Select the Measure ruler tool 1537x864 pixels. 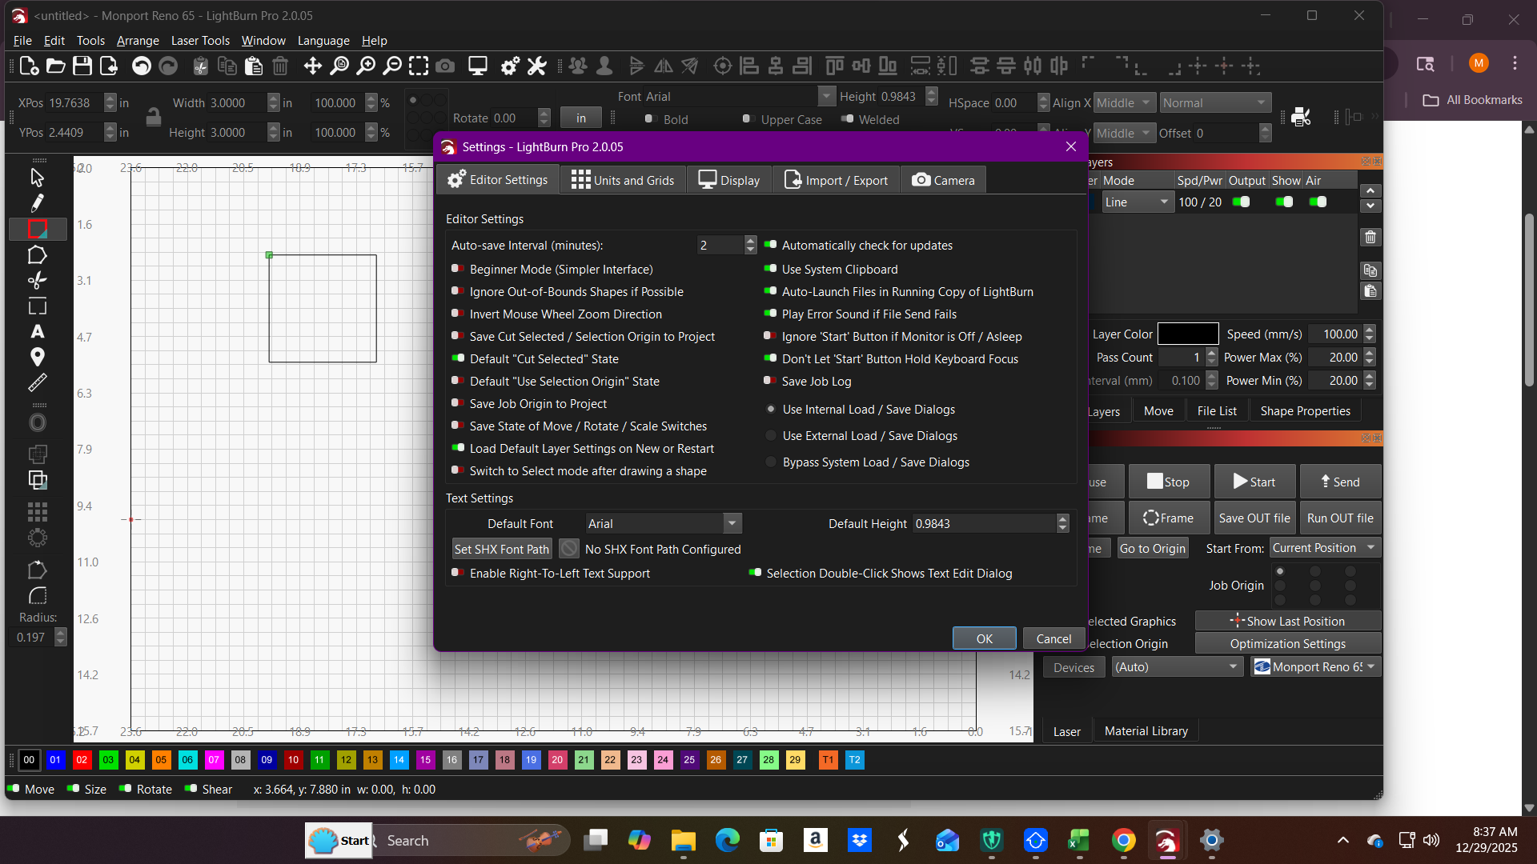pos(37,383)
